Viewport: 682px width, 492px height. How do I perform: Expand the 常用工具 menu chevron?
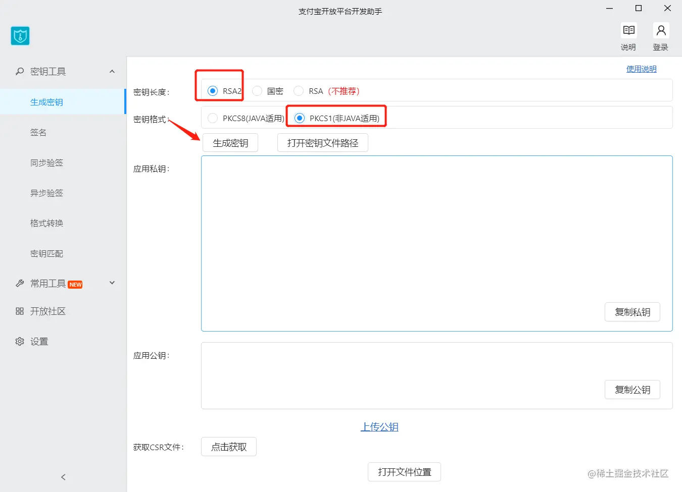112,283
